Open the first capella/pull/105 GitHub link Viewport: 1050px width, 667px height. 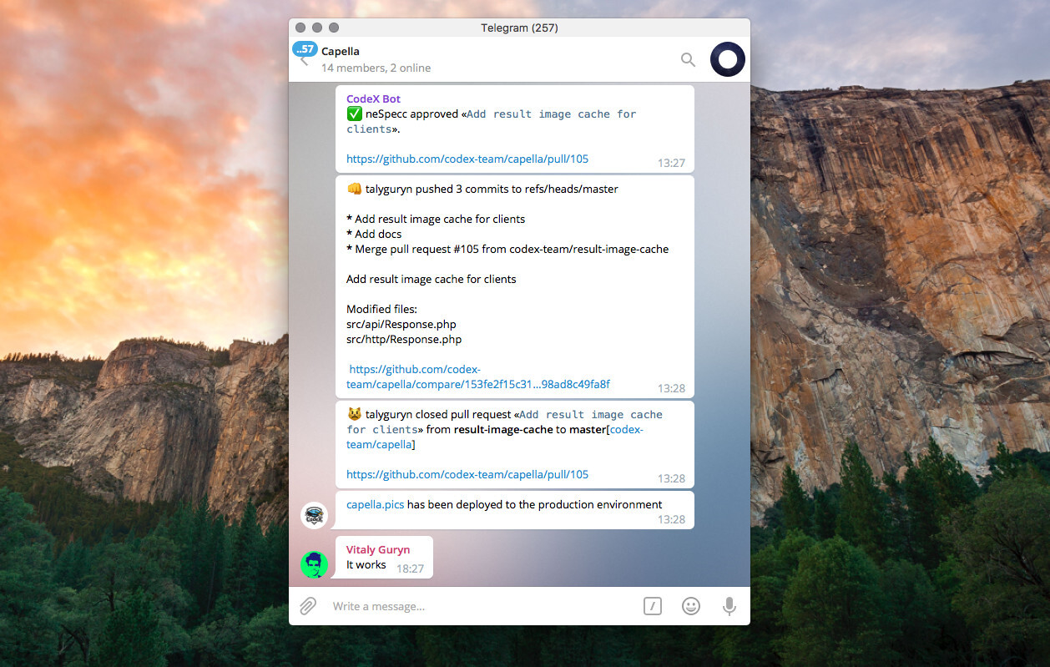(467, 159)
